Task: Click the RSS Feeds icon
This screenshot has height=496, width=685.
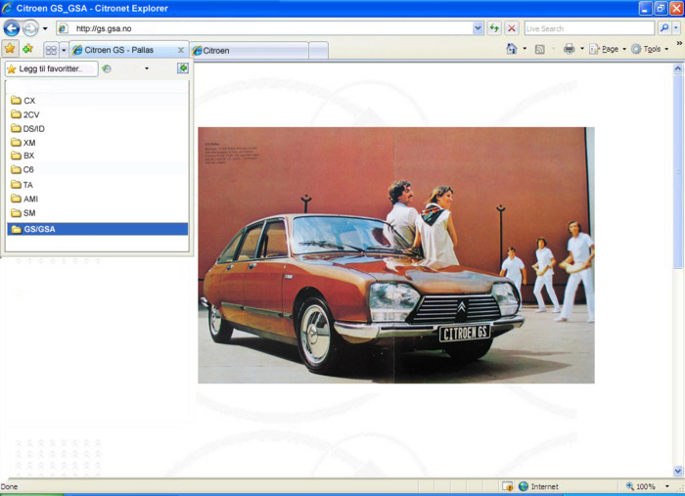Action: 540,49
